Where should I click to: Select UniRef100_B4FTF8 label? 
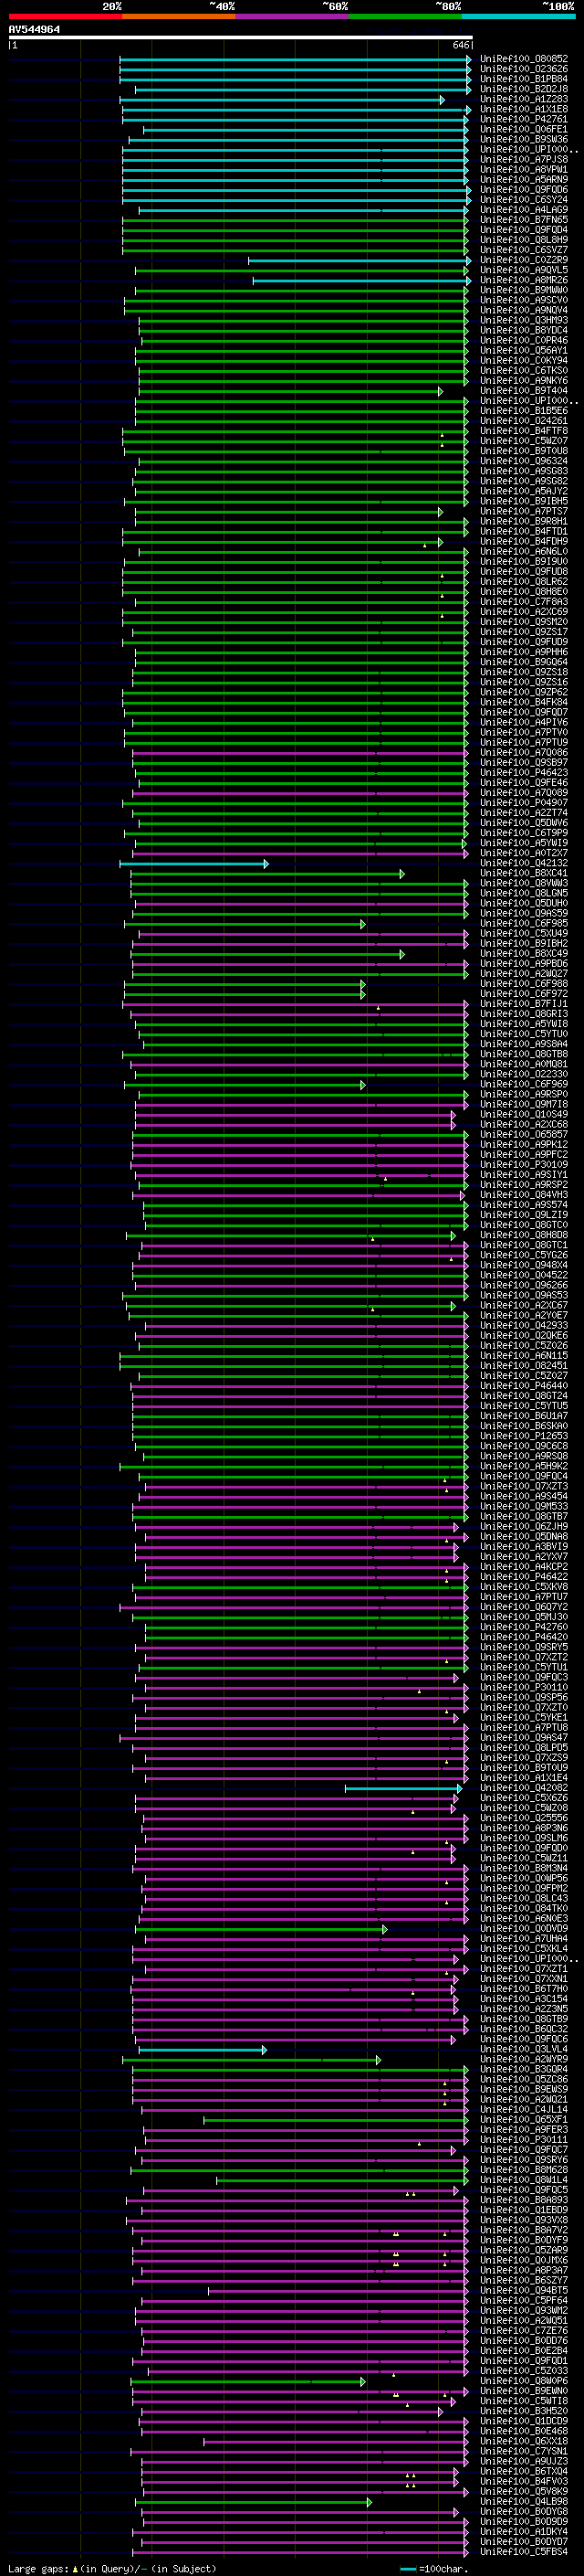click(524, 431)
